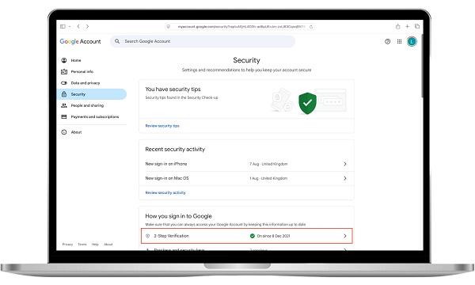This screenshot has width=475, height=285.
Task: Toggle the Safari sidebar icon
Action: (x=63, y=26)
